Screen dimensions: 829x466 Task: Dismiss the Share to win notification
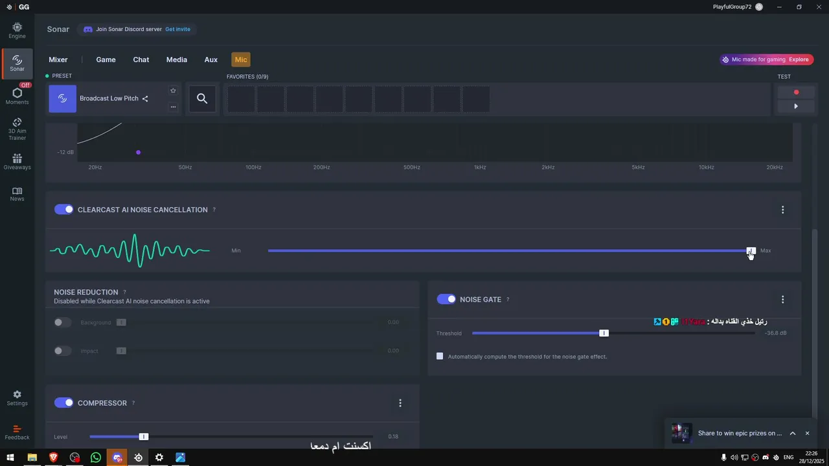807,433
